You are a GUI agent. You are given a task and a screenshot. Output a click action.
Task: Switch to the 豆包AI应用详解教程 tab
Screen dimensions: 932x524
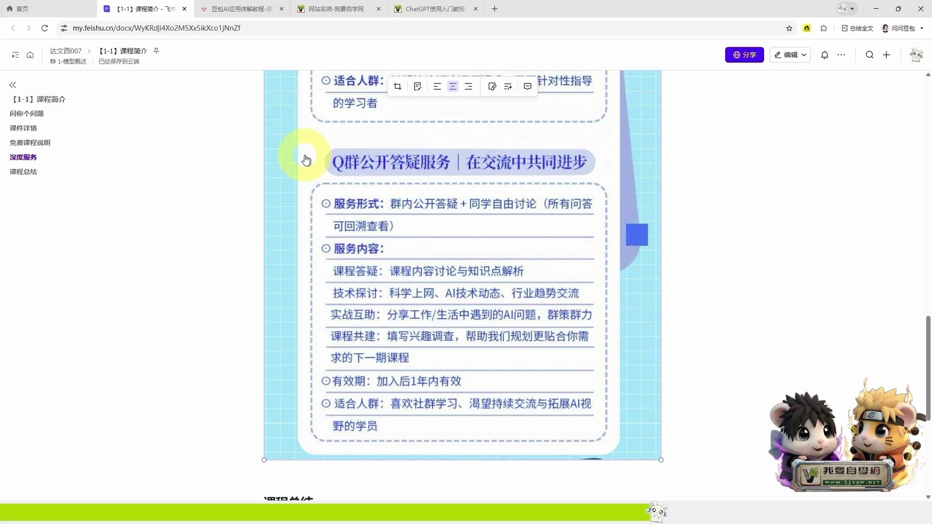click(242, 9)
